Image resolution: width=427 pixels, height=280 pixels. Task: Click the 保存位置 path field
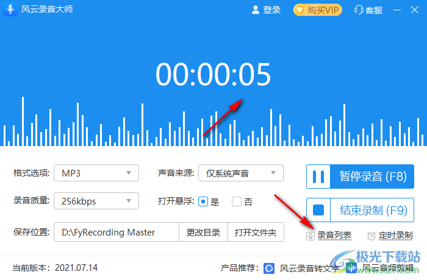point(117,232)
